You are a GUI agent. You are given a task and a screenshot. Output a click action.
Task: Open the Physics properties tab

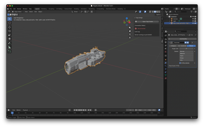166,69
